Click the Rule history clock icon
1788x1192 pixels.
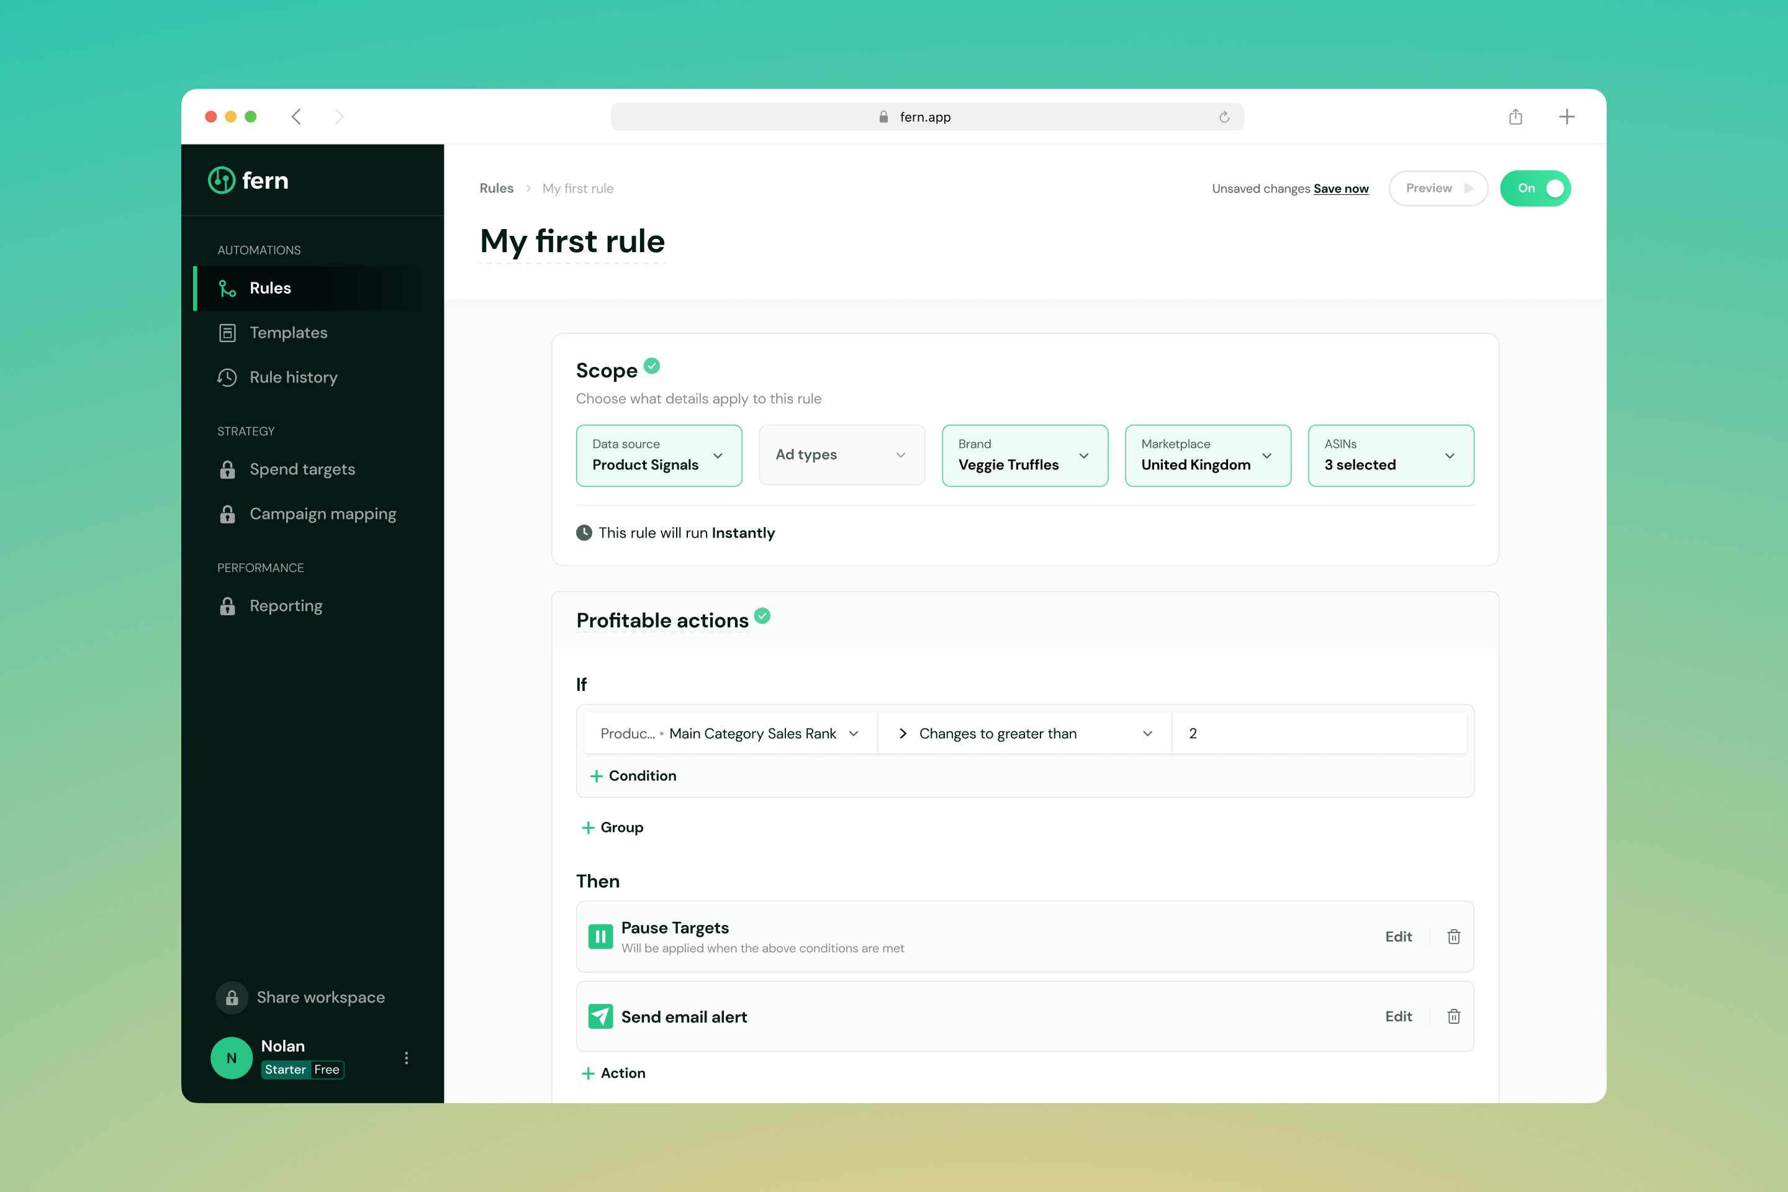pos(227,378)
